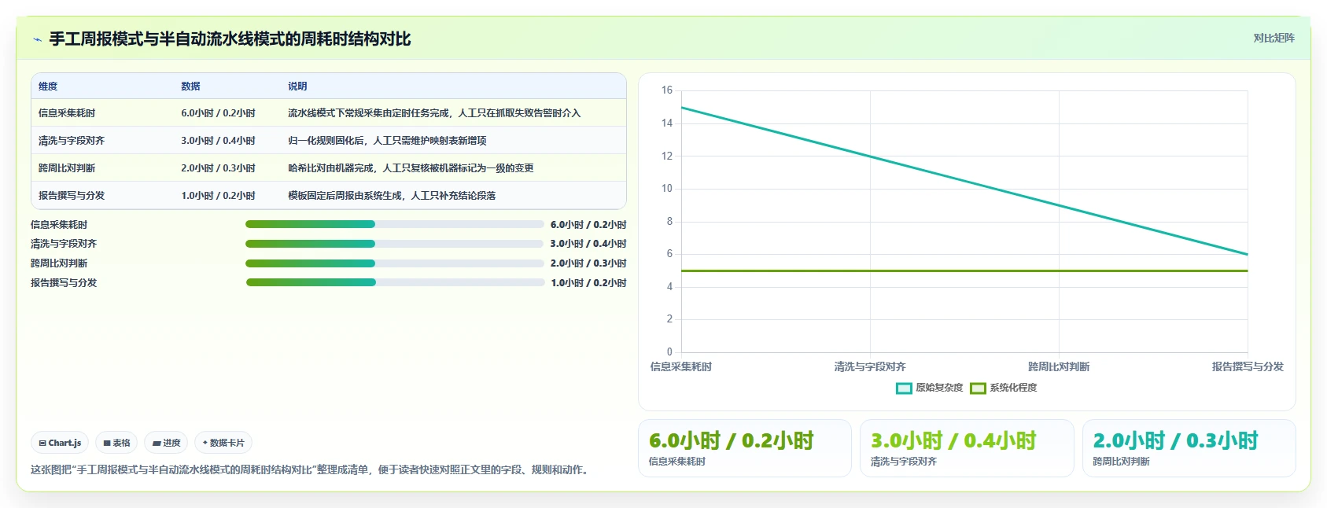This screenshot has height=508, width=1327.
Task: Click the Chart.js tag chip
Action: pyautogui.click(x=61, y=443)
